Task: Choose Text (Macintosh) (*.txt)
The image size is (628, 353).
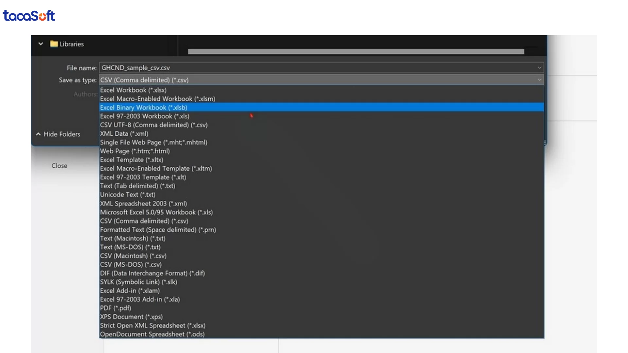Action: [322, 238]
